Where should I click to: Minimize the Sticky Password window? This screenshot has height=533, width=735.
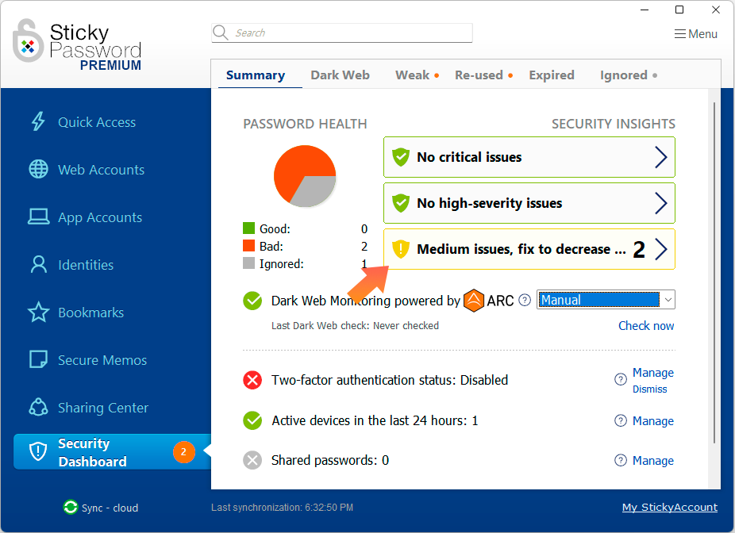point(645,10)
